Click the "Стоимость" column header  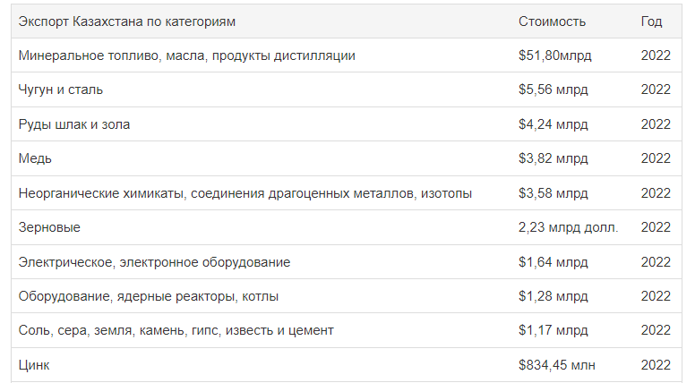point(552,21)
